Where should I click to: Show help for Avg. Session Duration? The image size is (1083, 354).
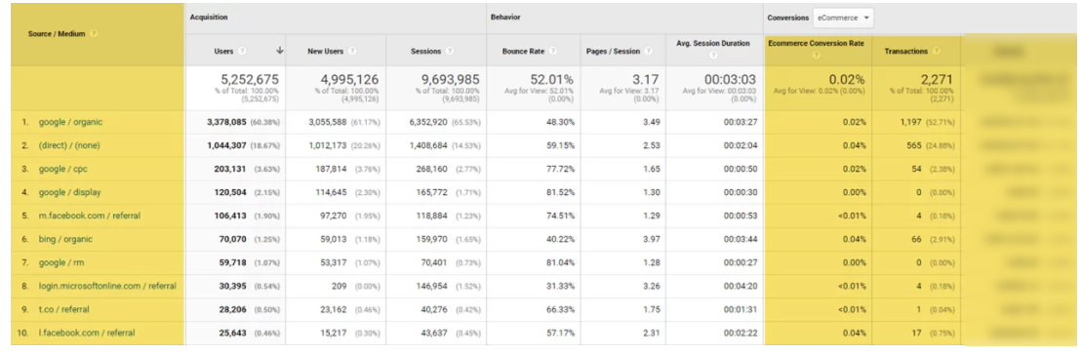pos(713,56)
